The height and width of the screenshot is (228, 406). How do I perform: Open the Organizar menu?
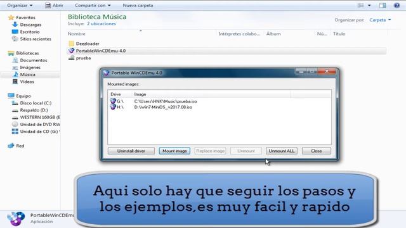point(20,5)
